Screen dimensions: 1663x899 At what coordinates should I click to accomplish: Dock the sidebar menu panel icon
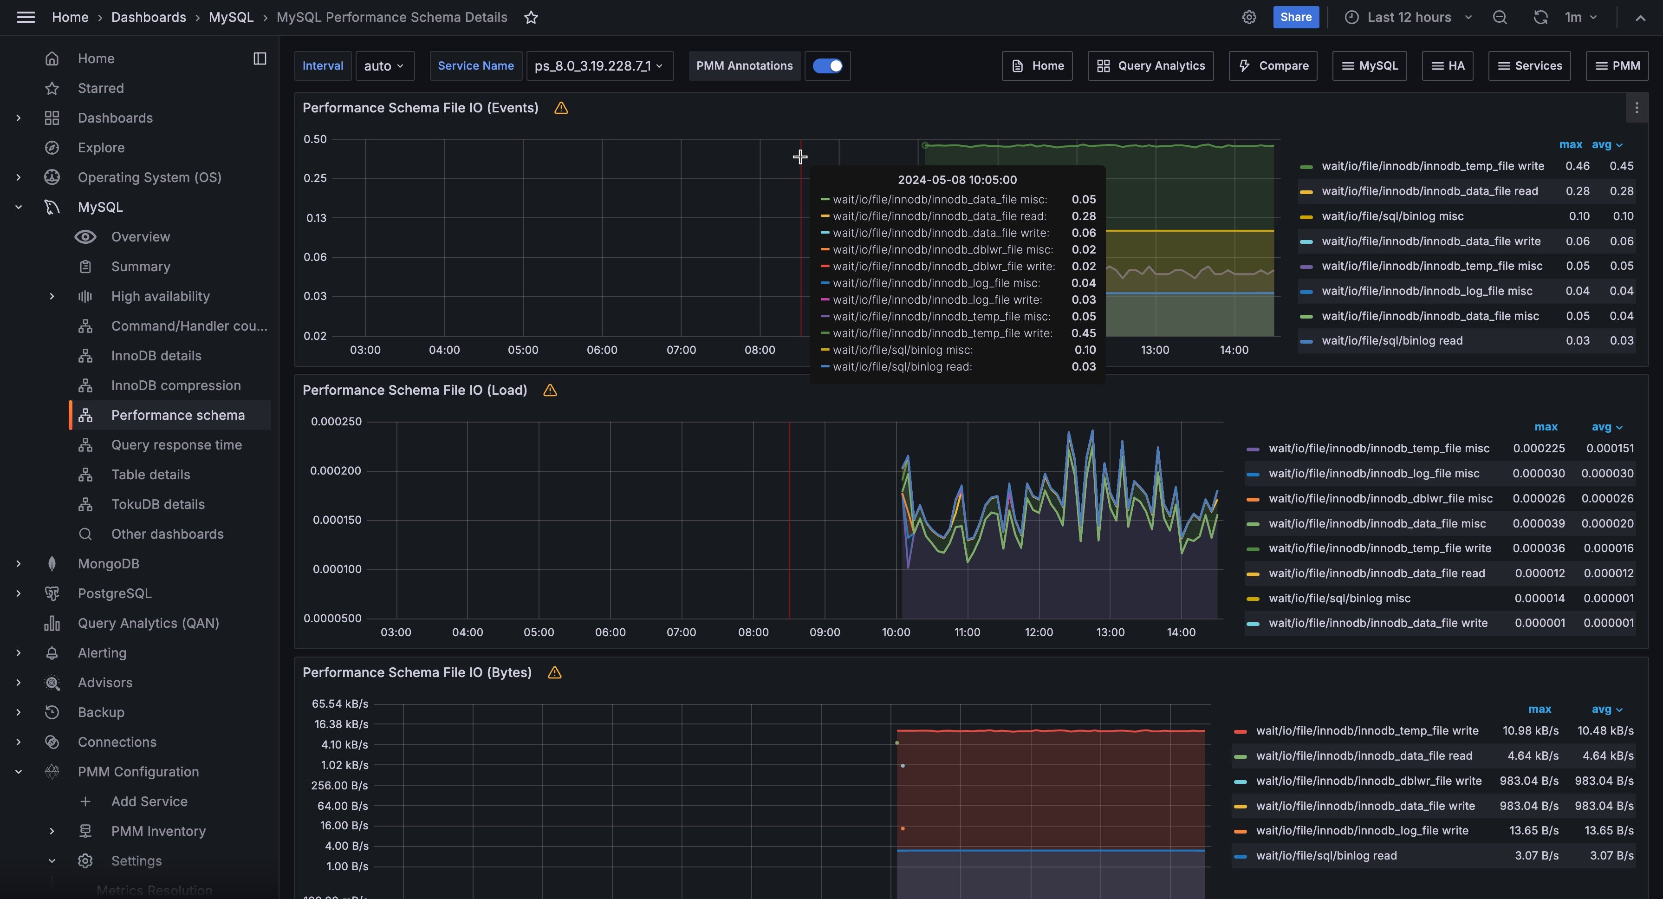[260, 59]
